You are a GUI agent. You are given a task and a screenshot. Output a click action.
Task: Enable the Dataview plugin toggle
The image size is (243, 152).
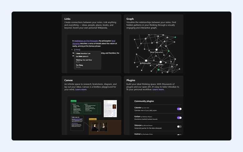click(179, 126)
